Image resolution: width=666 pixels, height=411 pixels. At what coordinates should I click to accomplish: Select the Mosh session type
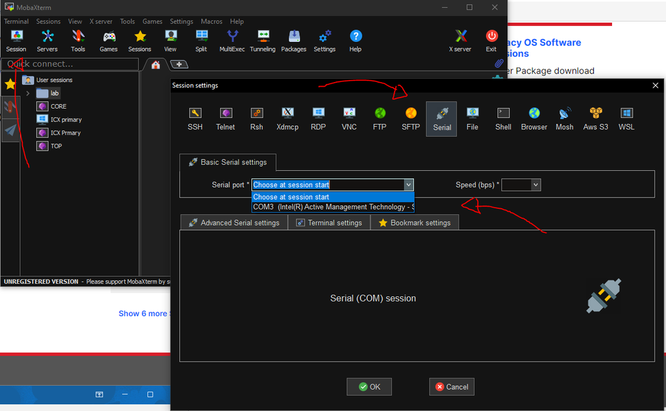(x=565, y=118)
